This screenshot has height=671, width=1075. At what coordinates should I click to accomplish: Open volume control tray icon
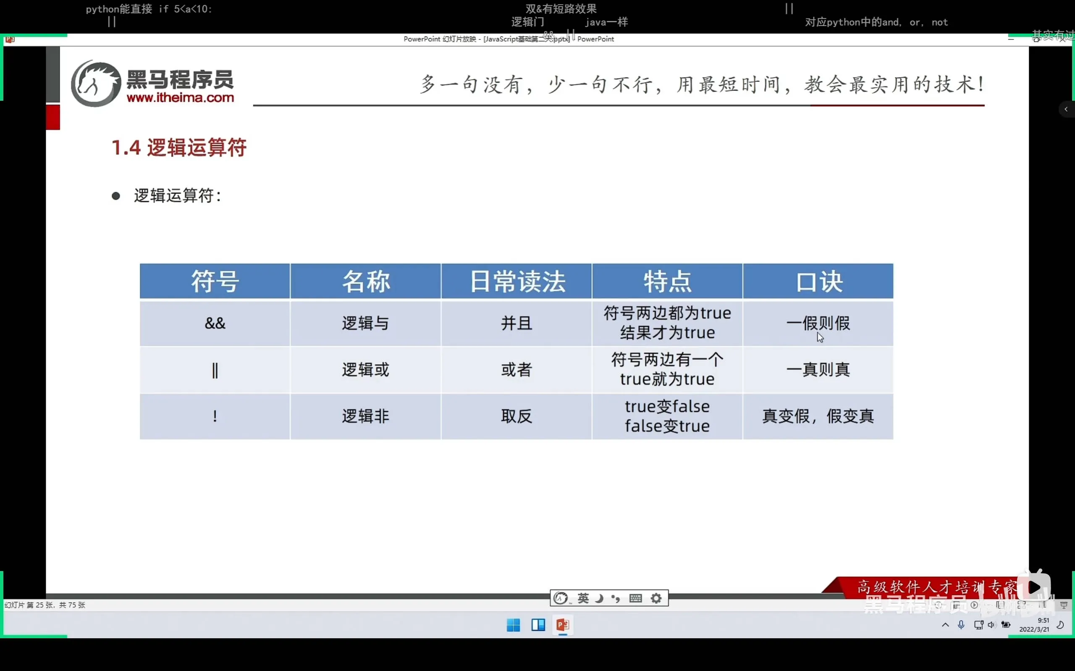coord(991,625)
